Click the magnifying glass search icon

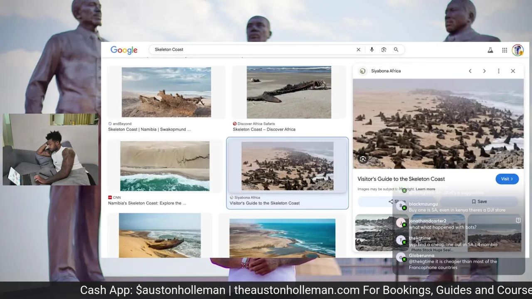[x=396, y=49]
